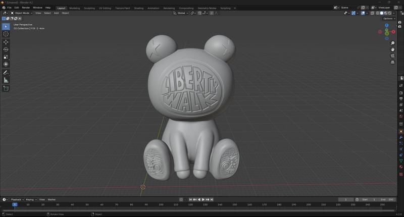404x217 pixels.
Task: Switch to the Modeling workspace tab
Action: [74, 8]
